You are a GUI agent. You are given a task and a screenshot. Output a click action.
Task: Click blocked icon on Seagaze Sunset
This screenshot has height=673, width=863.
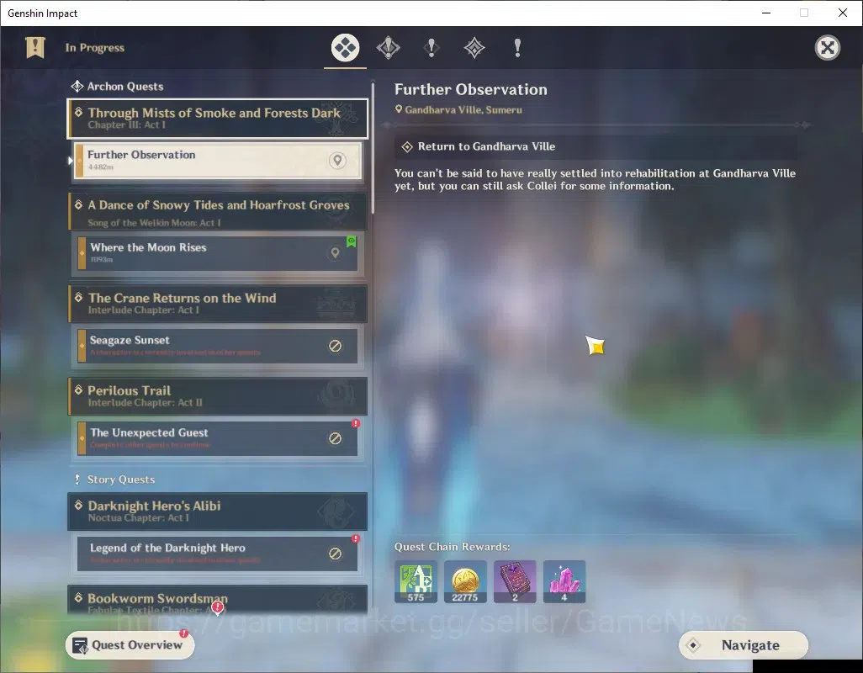tap(335, 346)
